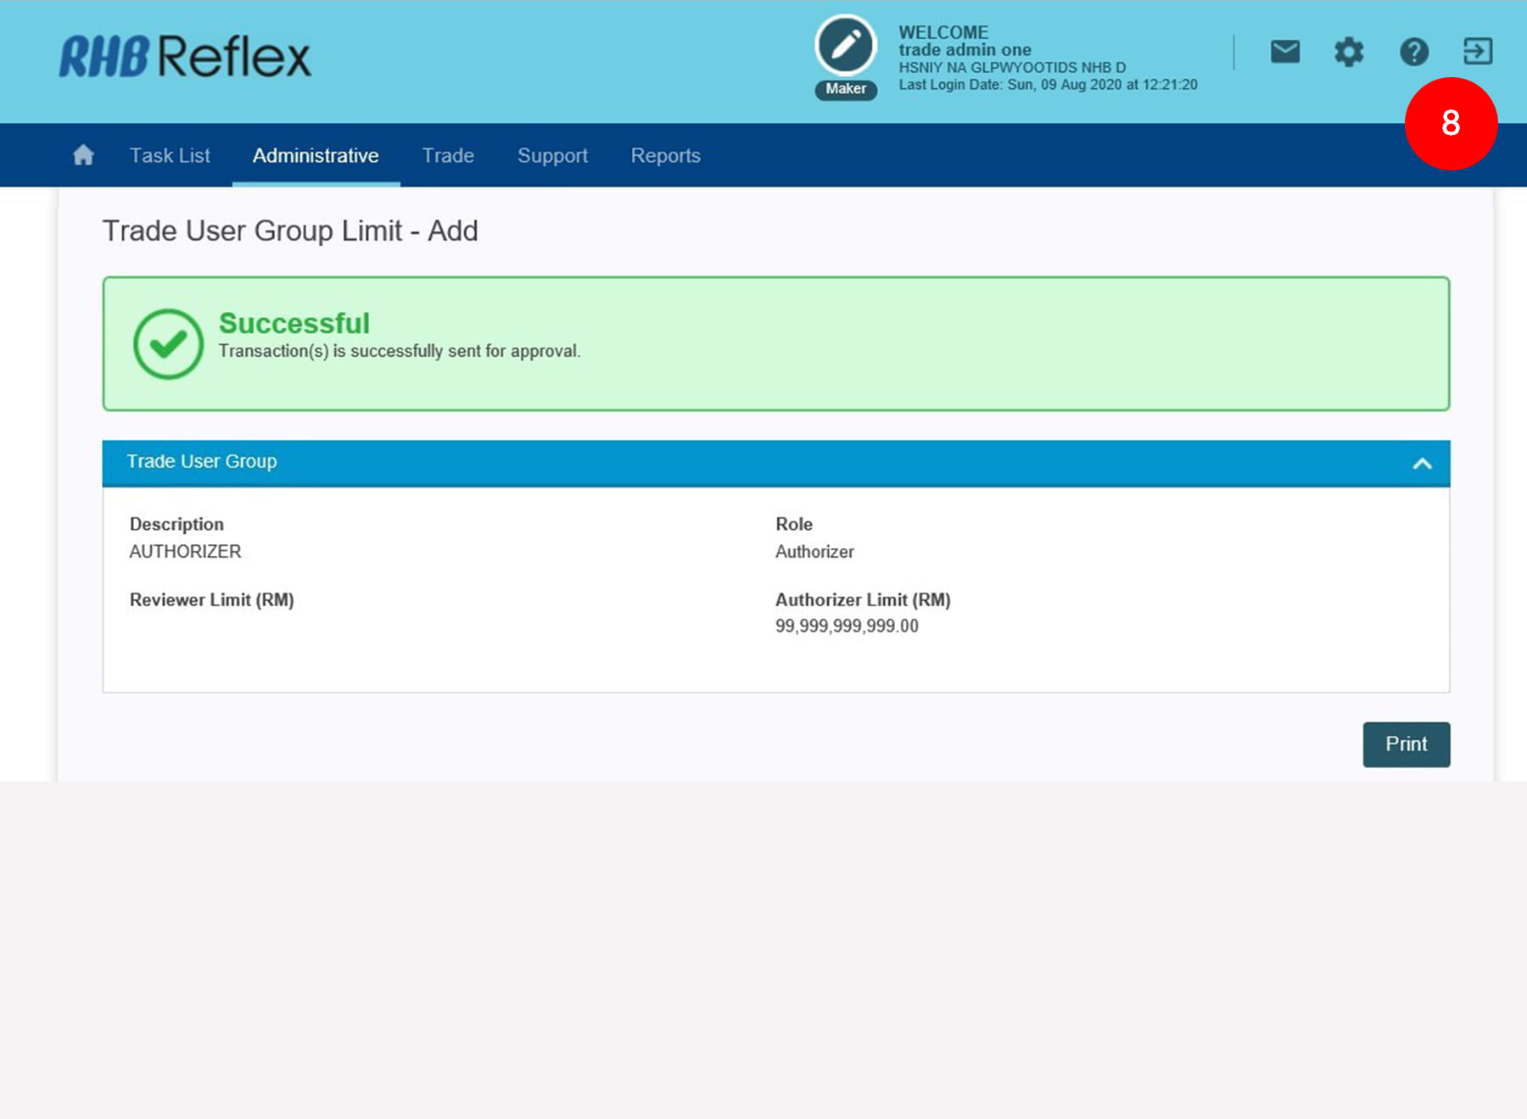Click the red step 8 circle marker

pos(1451,124)
